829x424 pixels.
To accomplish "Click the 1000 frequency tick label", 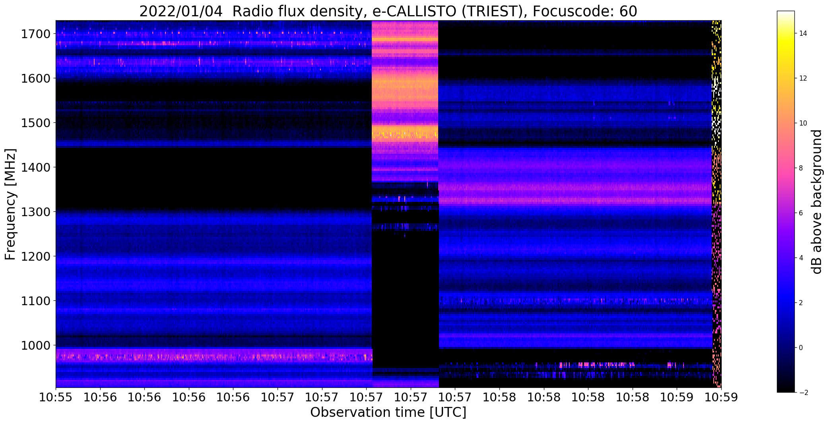I will point(36,346).
